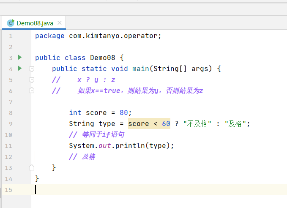Close the Demo08.java tab

60,23
